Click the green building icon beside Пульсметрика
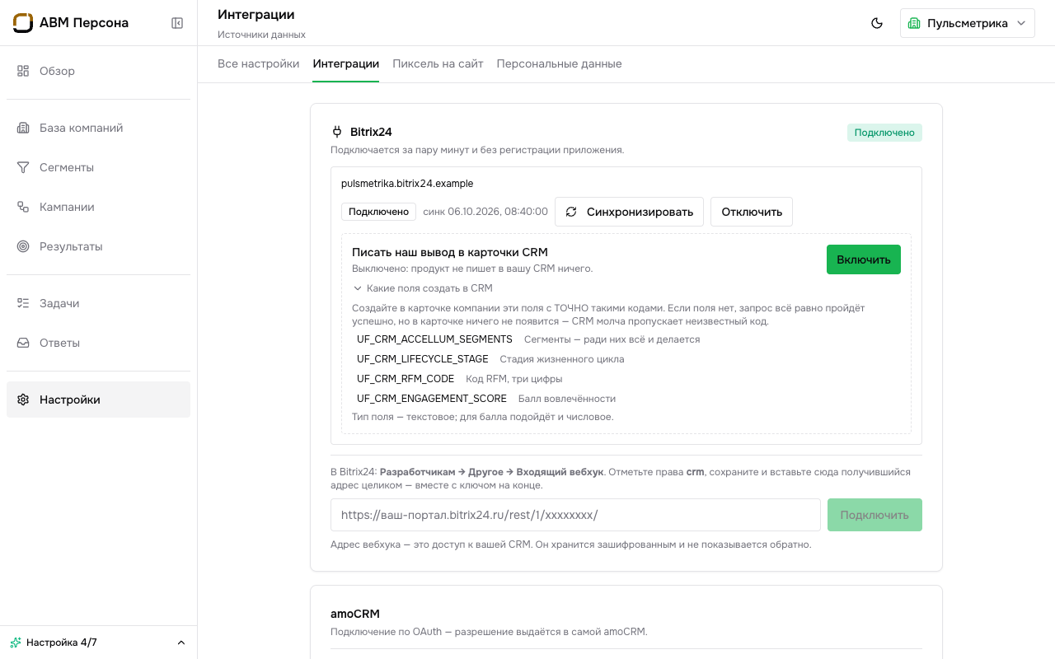 [x=914, y=23]
